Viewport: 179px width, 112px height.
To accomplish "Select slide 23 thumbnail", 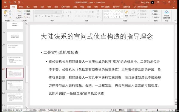I will 15,85.
